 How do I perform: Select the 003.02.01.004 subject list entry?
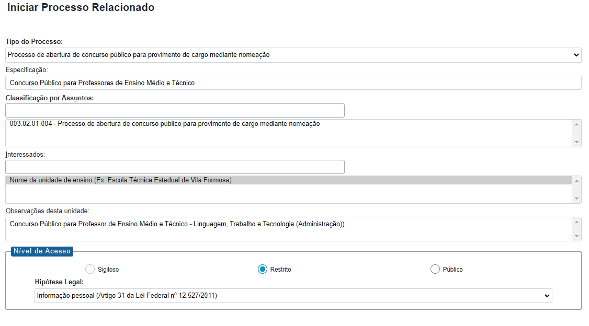pyautogui.click(x=165, y=124)
